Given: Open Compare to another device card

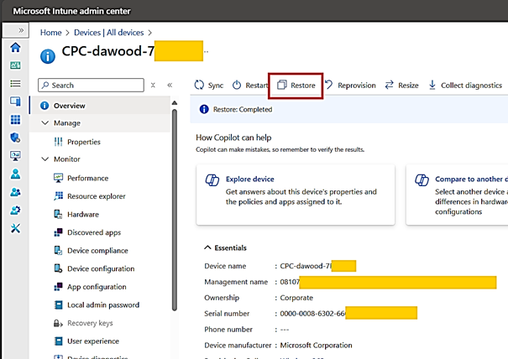Looking at the screenshot, I should pyautogui.click(x=457, y=195).
